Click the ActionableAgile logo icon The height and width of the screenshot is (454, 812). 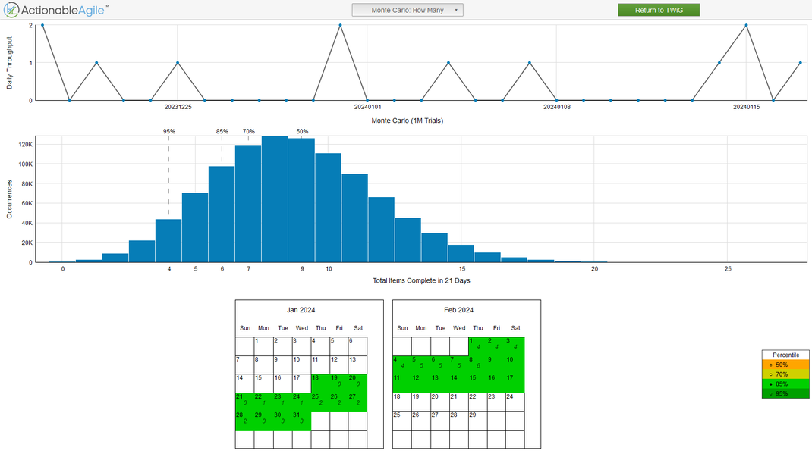point(13,10)
